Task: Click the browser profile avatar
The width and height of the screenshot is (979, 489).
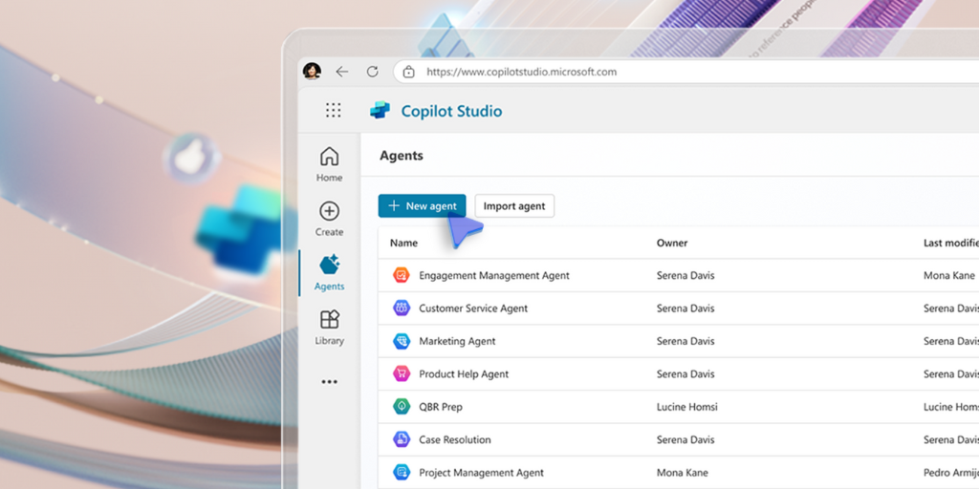Action: pos(312,72)
